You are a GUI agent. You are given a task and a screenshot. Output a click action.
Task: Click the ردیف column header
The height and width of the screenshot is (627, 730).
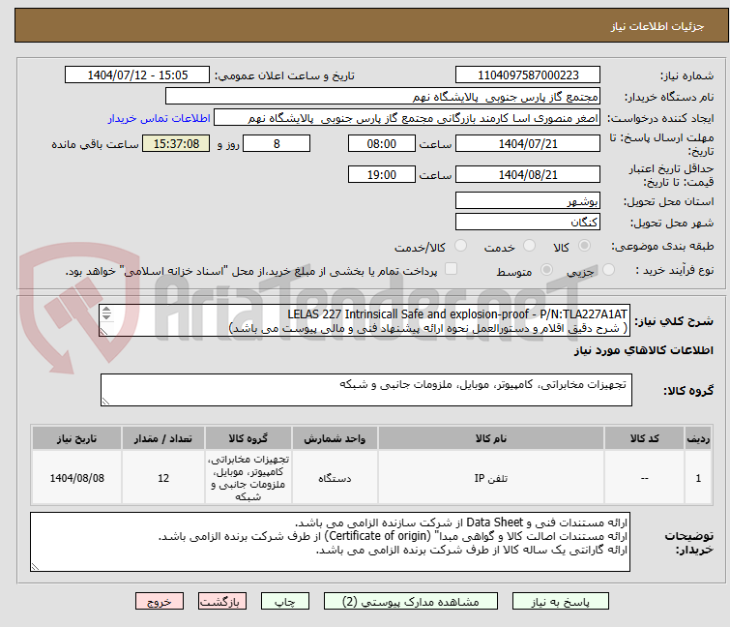pos(698,438)
